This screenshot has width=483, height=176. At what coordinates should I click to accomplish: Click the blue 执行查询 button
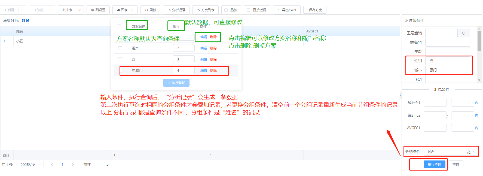(434, 165)
